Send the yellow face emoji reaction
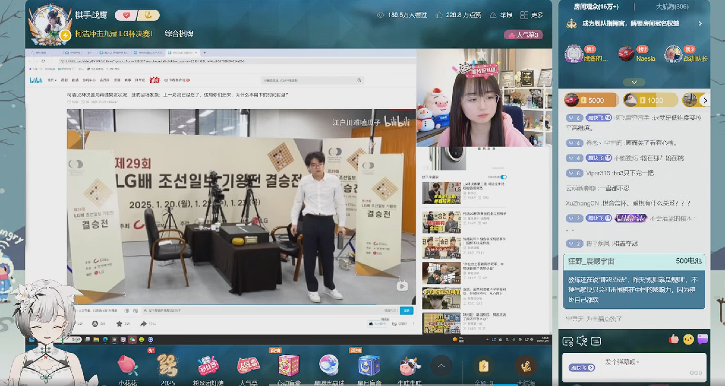 tap(689, 339)
